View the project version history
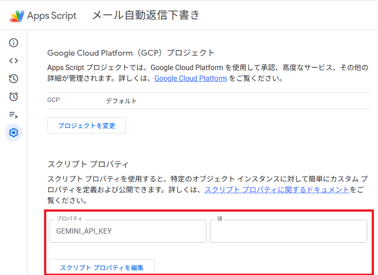378x275 pixels. point(13,79)
